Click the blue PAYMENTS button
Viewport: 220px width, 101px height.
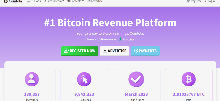[x=145, y=51]
